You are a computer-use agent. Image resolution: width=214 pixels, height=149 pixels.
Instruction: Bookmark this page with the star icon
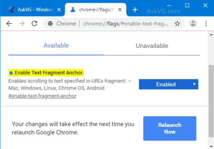coord(178,23)
